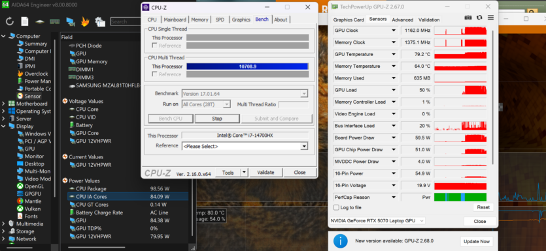Viewport: 546px width, 251px height.
Task: Click the Current Values lightning icon
Action: click(65, 157)
